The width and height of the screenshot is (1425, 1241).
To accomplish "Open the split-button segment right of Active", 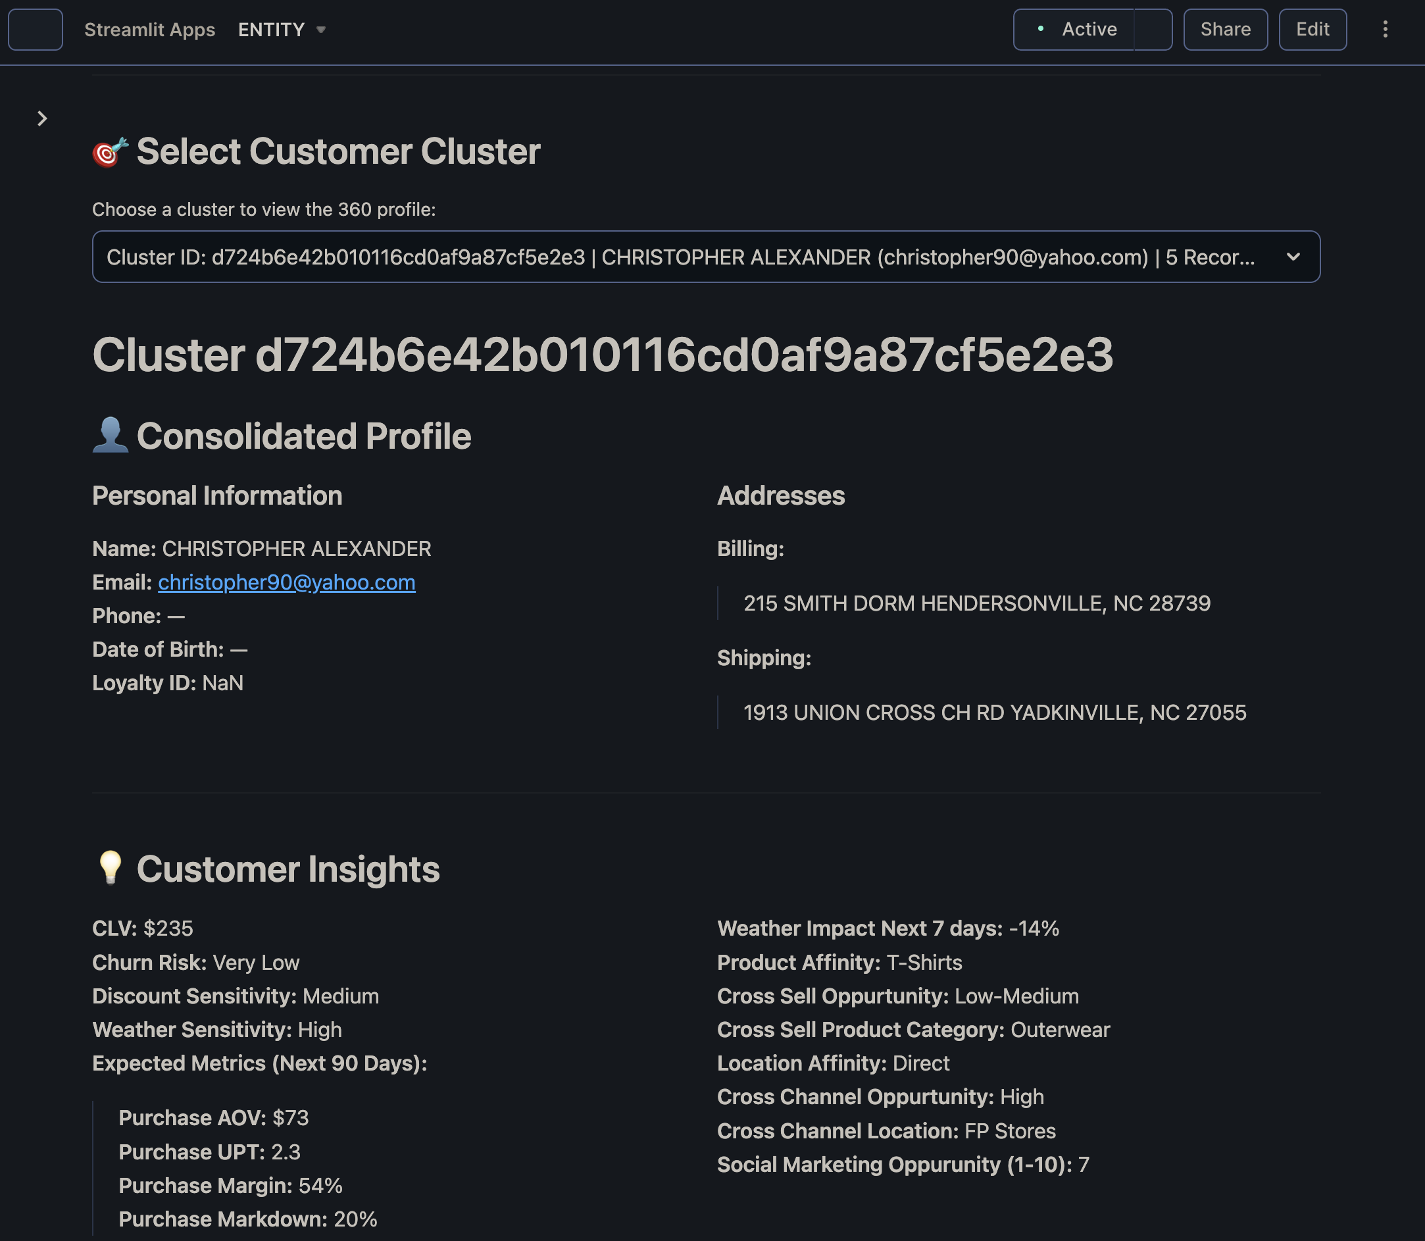I will click(x=1153, y=30).
